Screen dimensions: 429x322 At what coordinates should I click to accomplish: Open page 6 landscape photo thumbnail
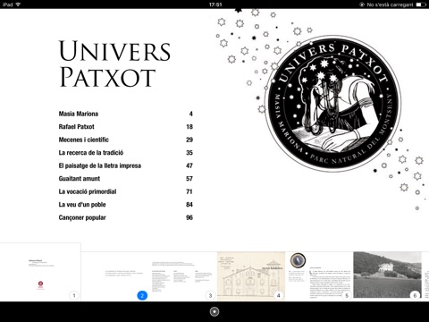coord(388,276)
